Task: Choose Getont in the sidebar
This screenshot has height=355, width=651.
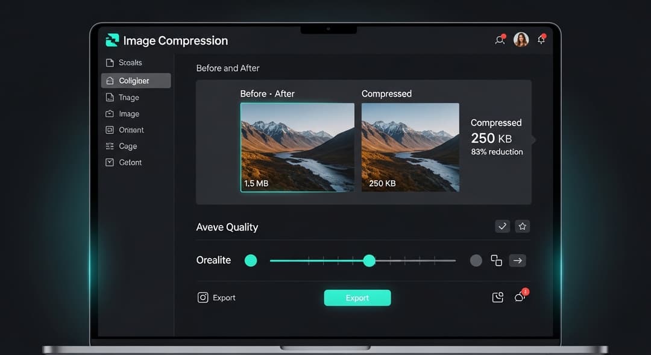Action: [136, 162]
